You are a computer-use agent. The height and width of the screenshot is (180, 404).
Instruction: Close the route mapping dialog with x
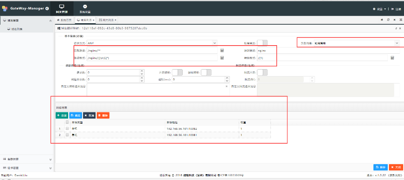pos(400,28)
